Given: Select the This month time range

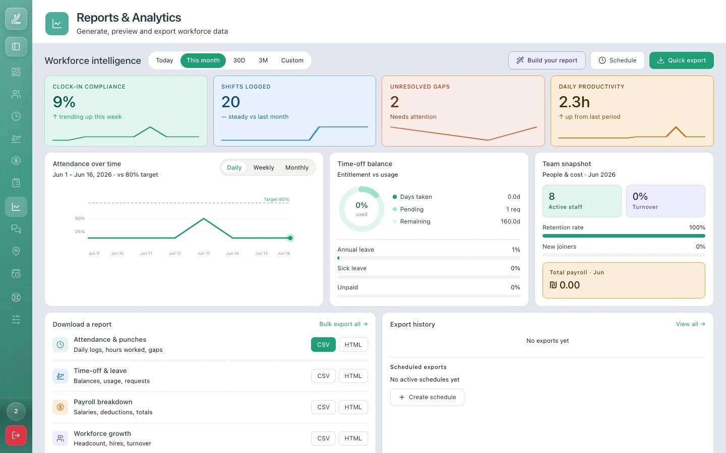Looking at the screenshot, I should click(203, 60).
